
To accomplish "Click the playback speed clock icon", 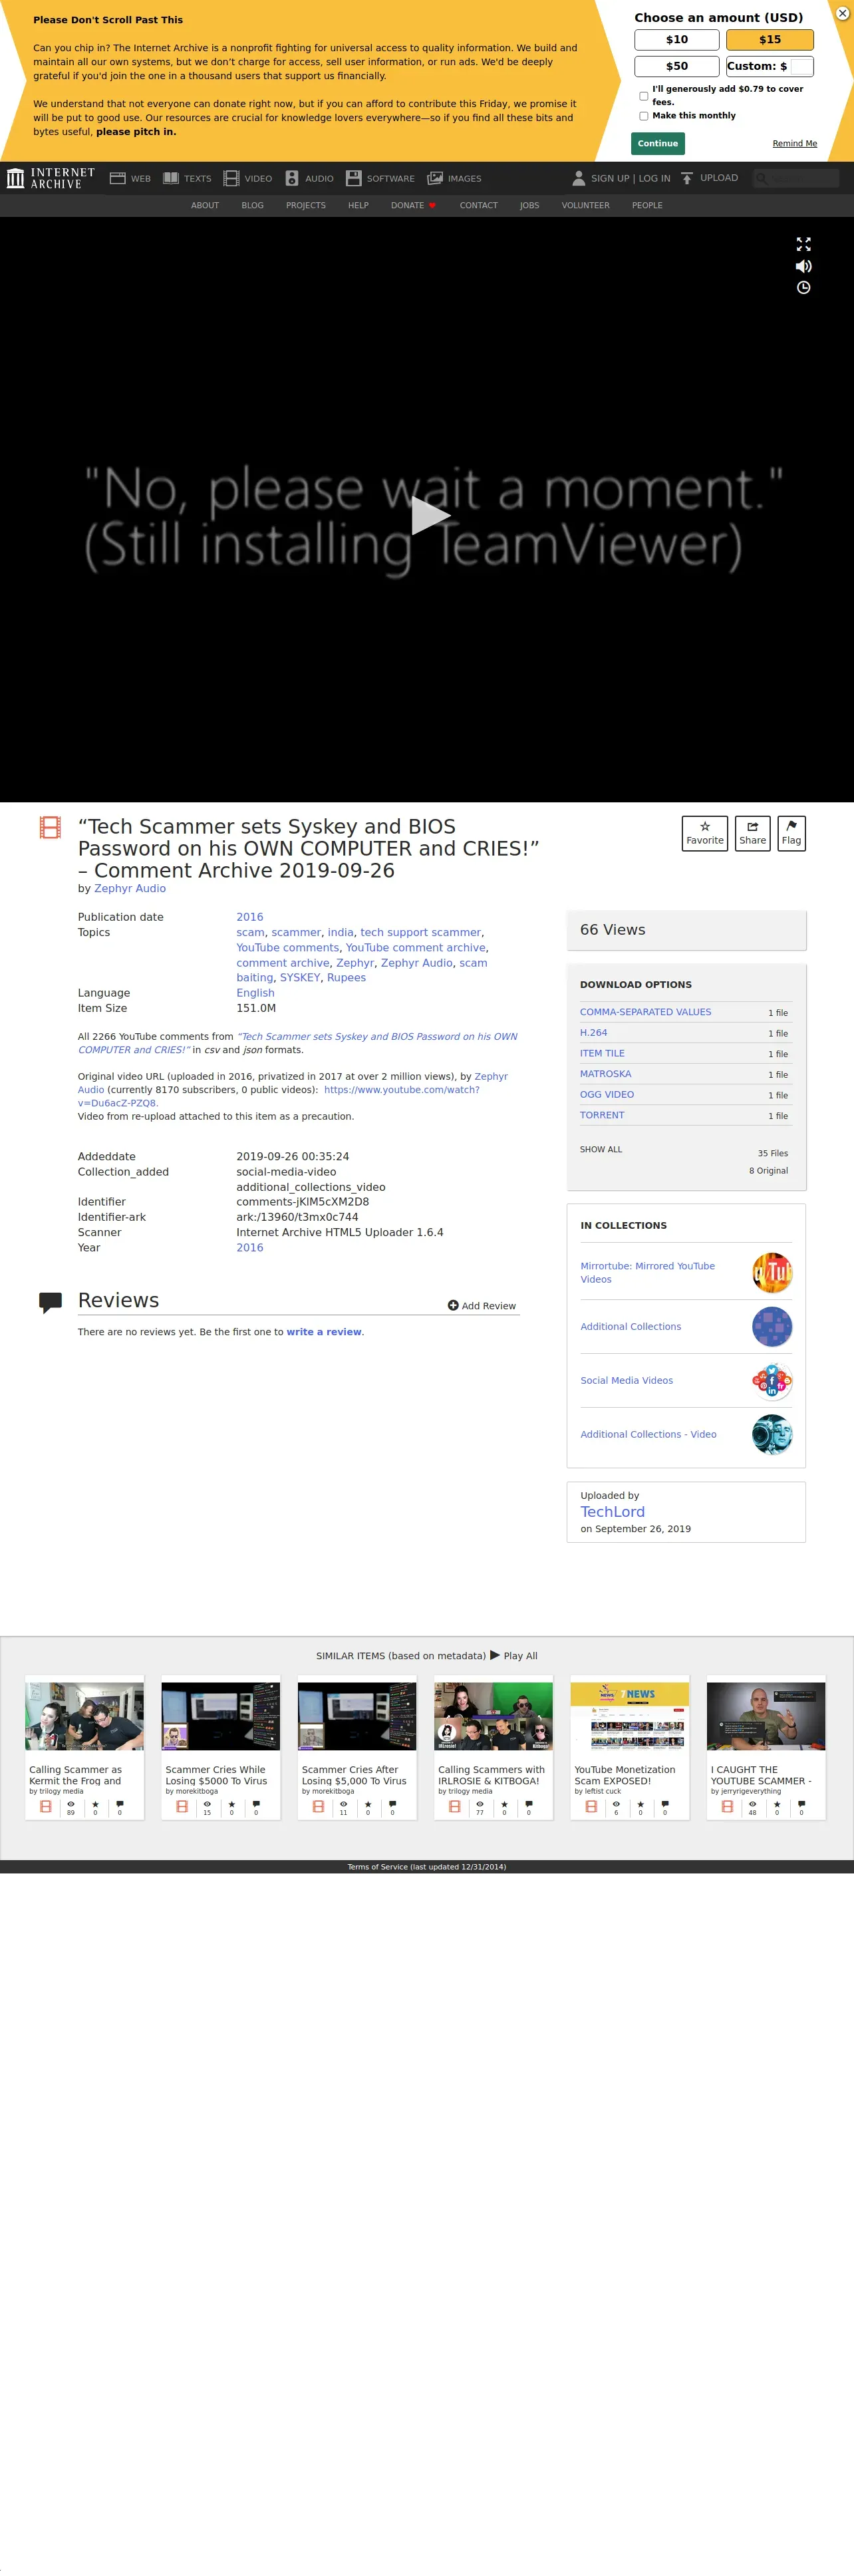I will point(803,288).
